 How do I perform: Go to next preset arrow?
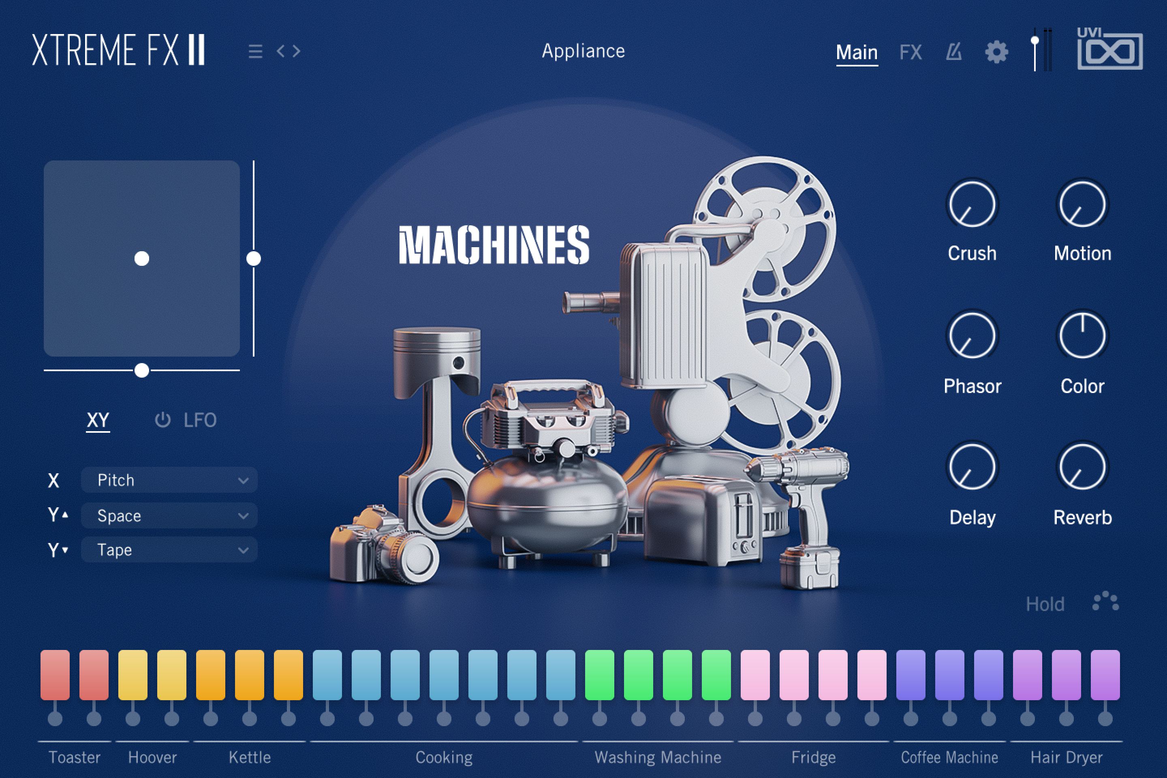297,51
